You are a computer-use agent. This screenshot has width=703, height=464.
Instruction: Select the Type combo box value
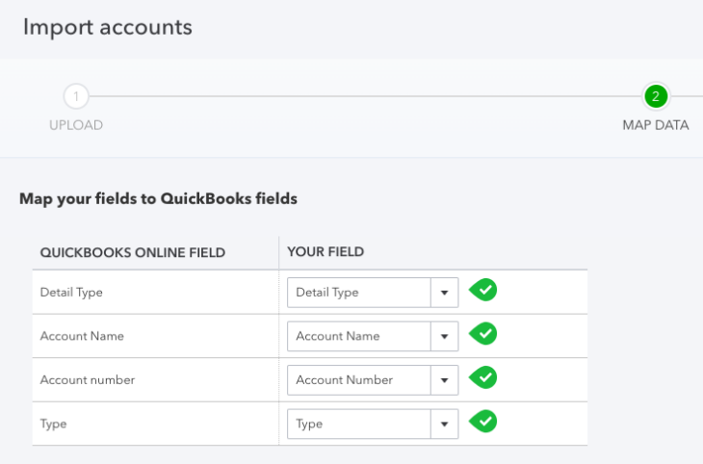click(359, 425)
